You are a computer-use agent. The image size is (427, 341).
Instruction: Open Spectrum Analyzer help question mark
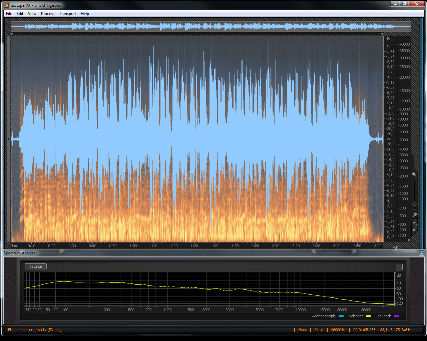[x=399, y=267]
